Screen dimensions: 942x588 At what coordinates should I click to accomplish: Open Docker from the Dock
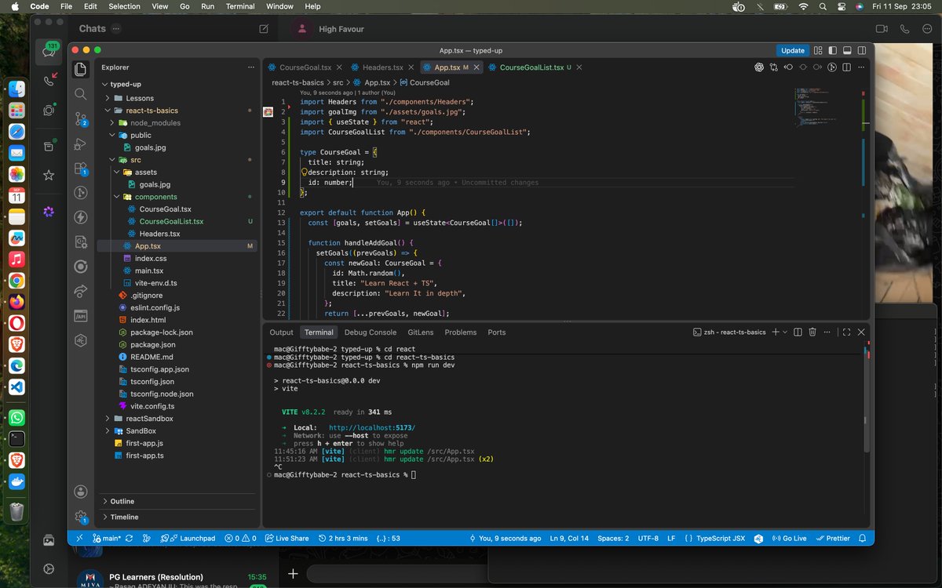point(16,482)
